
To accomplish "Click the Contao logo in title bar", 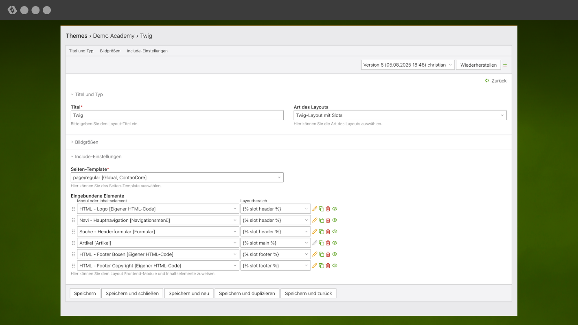I will 12,10.
